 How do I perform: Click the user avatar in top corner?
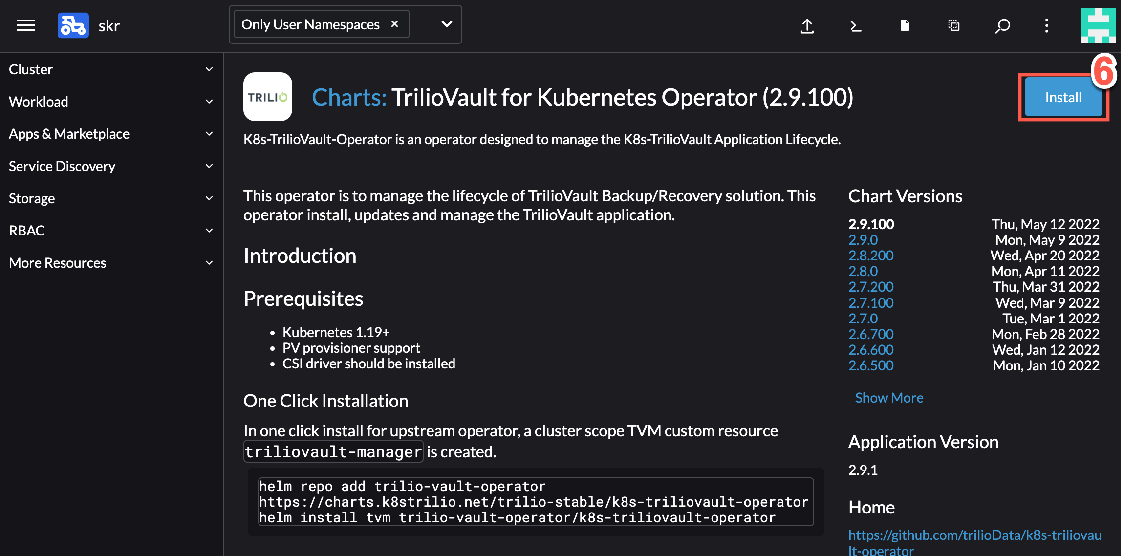[x=1098, y=25]
